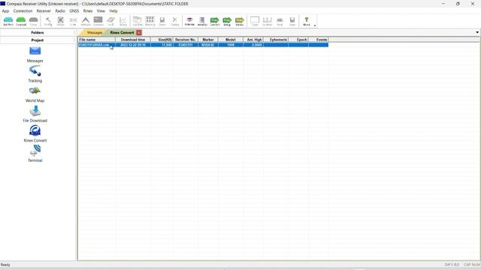Sort by File name column header
481x270 pixels.
pyautogui.click(x=97, y=40)
